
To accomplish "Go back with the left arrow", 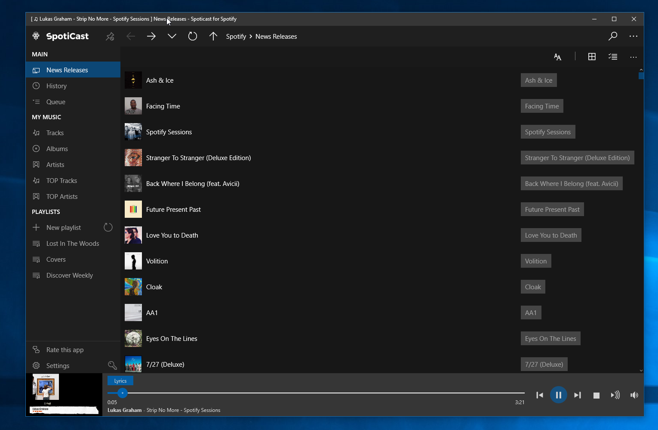I will (131, 37).
